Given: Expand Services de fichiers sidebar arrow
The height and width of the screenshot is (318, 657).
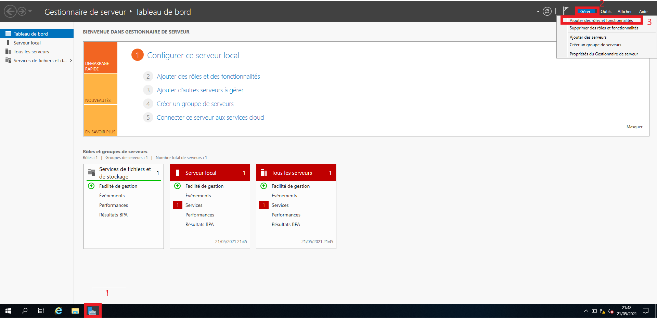Looking at the screenshot, I should click(x=71, y=61).
